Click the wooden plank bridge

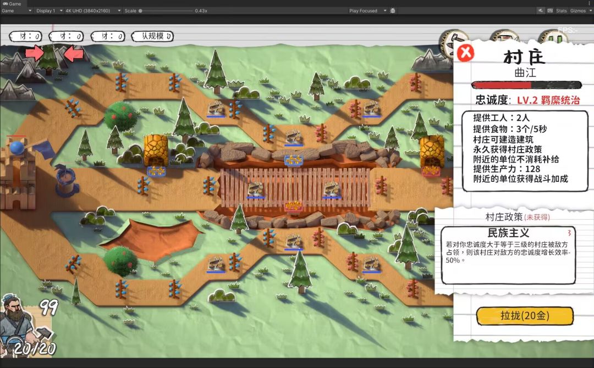[x=295, y=188]
